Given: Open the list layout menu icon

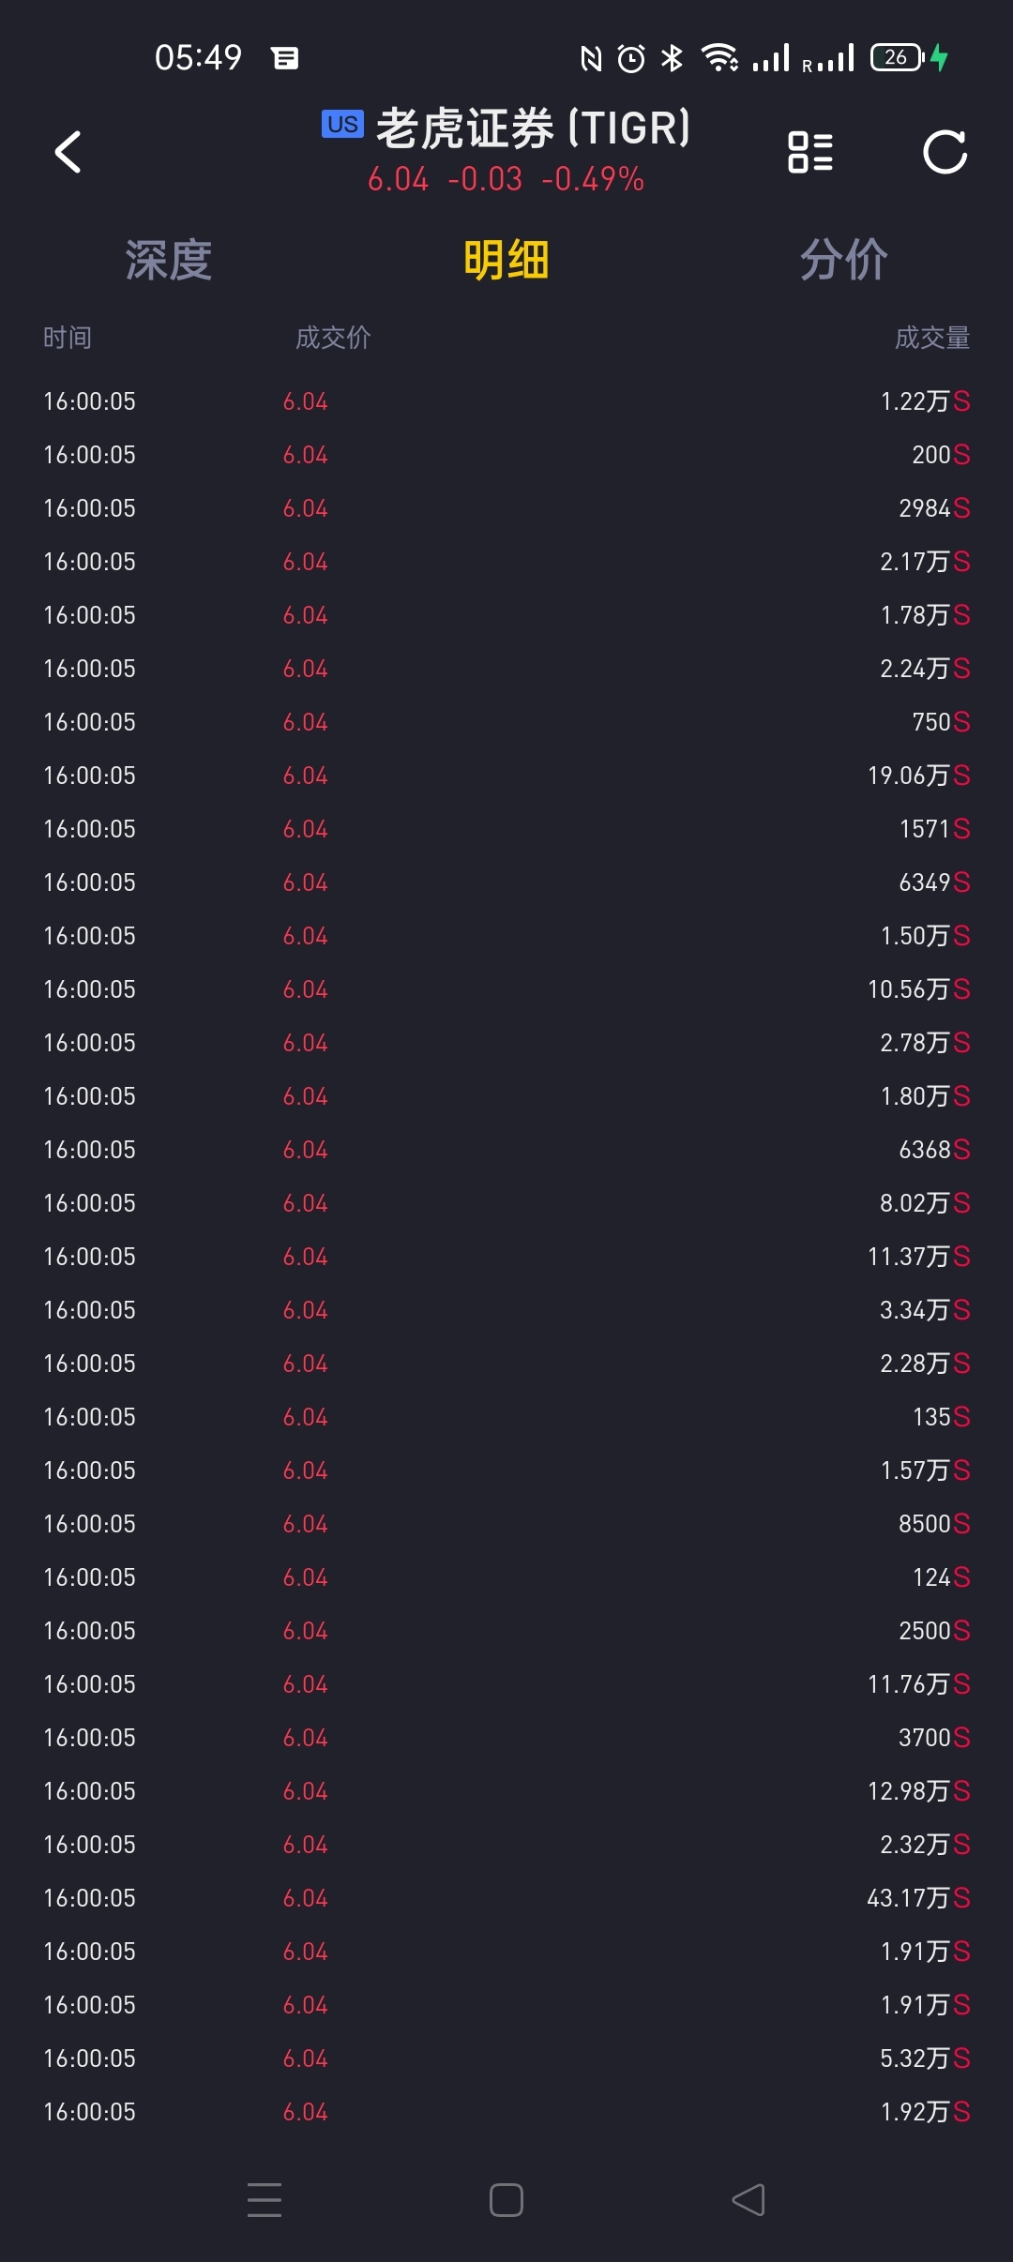Looking at the screenshot, I should point(810,152).
